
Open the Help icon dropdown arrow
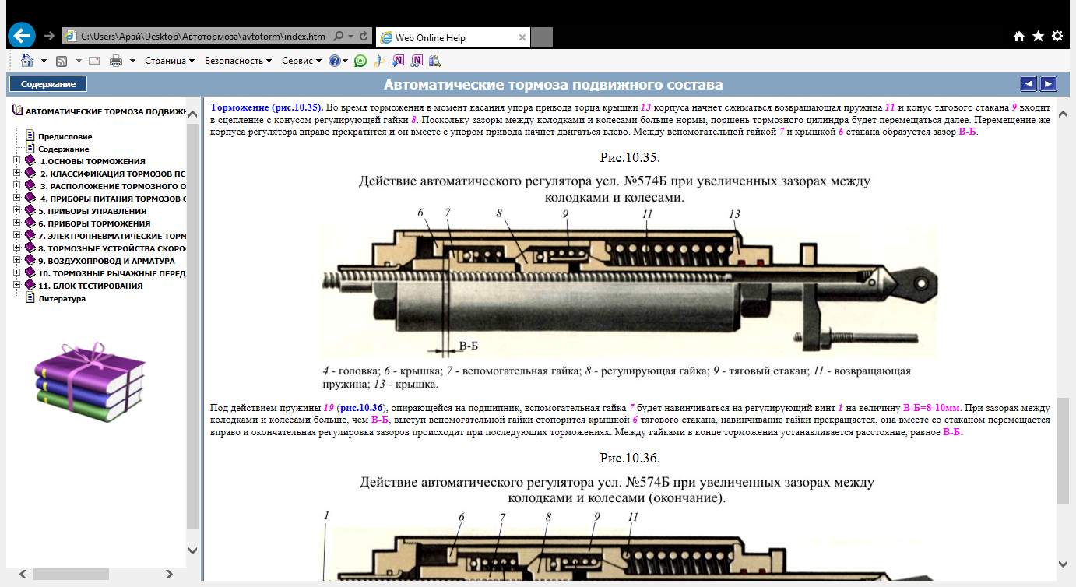pyautogui.click(x=345, y=61)
